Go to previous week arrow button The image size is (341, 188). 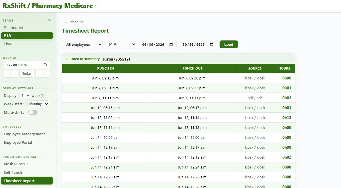click(11, 74)
